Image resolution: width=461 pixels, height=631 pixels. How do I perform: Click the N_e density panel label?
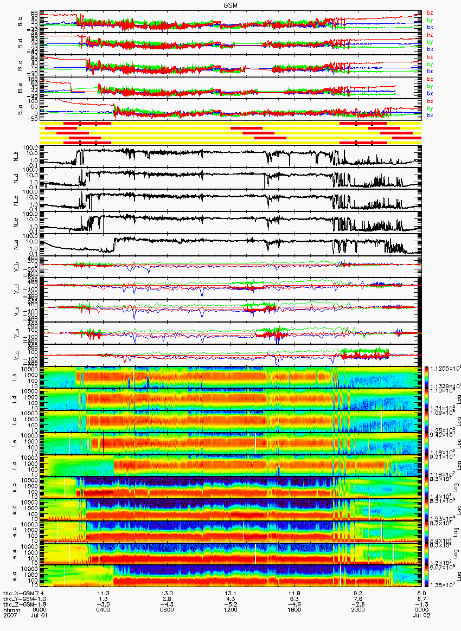click(16, 223)
